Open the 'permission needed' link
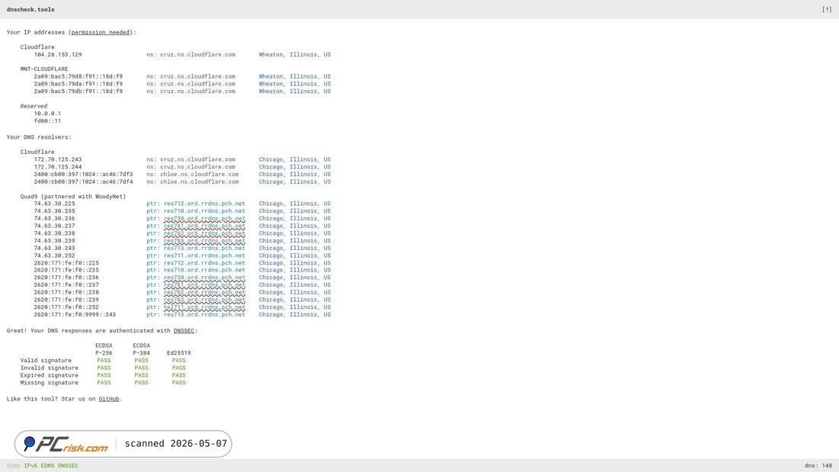This screenshot has height=472, width=839. pyautogui.click(x=101, y=32)
